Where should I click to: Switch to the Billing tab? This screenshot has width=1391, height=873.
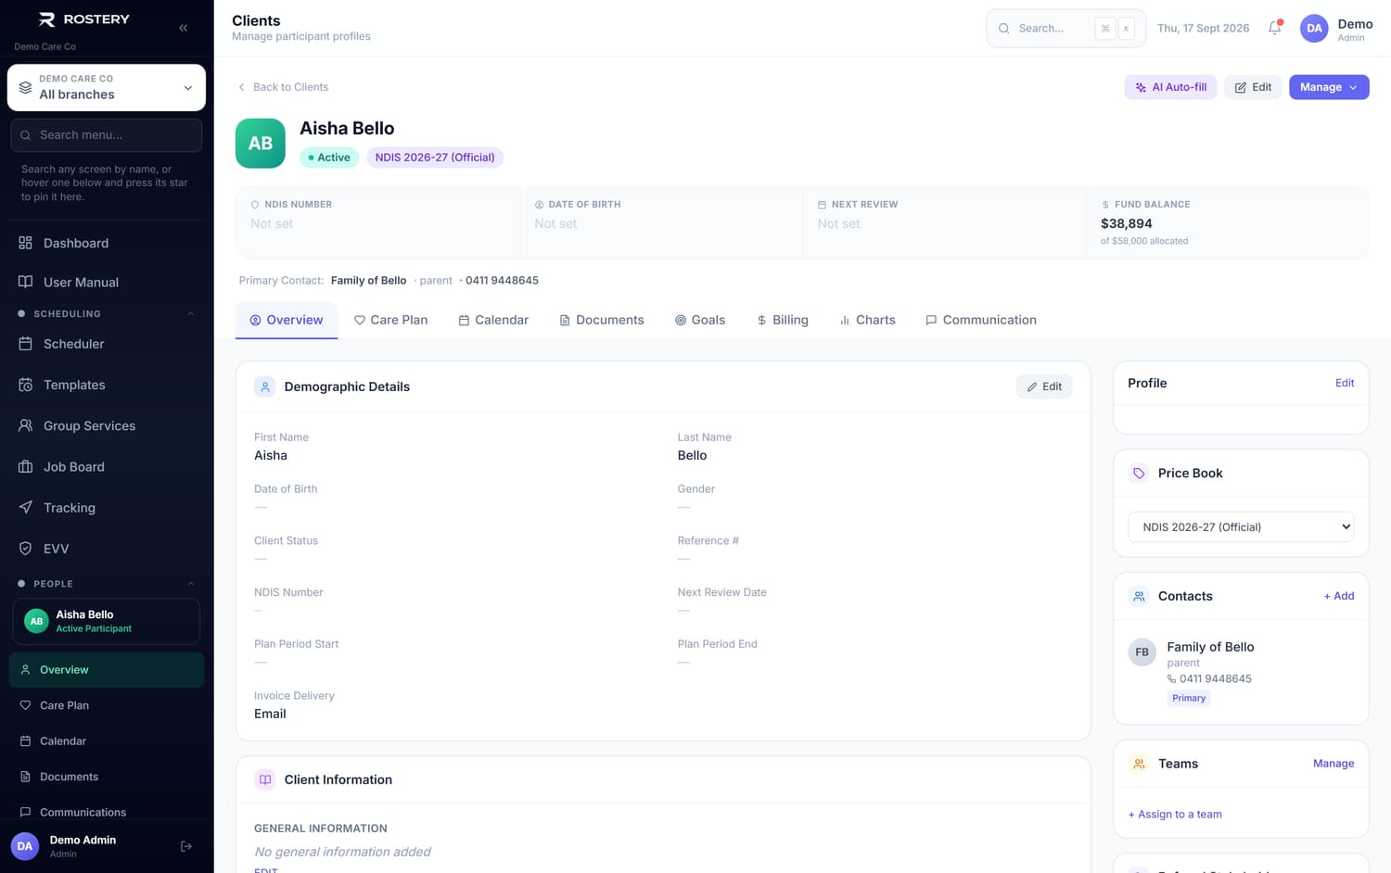tap(783, 320)
